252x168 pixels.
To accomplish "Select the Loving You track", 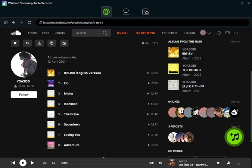I will 103,135.
